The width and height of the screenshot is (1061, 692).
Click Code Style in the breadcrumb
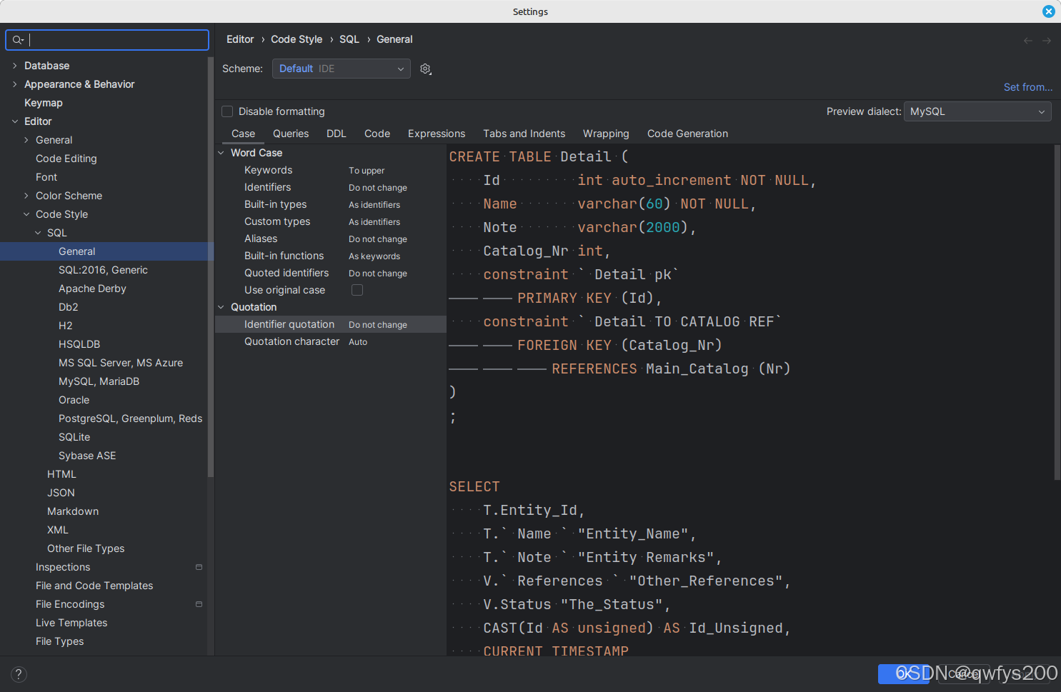pos(297,39)
